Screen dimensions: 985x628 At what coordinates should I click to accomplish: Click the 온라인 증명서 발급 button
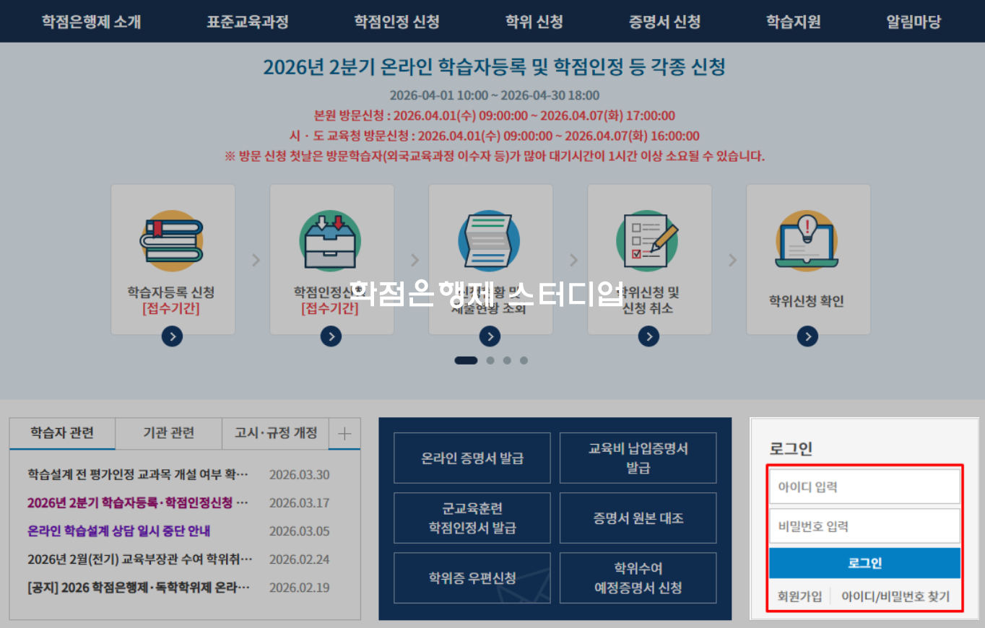(x=472, y=458)
